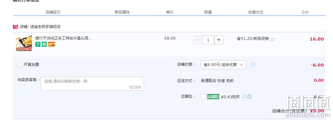Expand the 省6.90元:组合优惠 store discount dropdown

click(224, 65)
